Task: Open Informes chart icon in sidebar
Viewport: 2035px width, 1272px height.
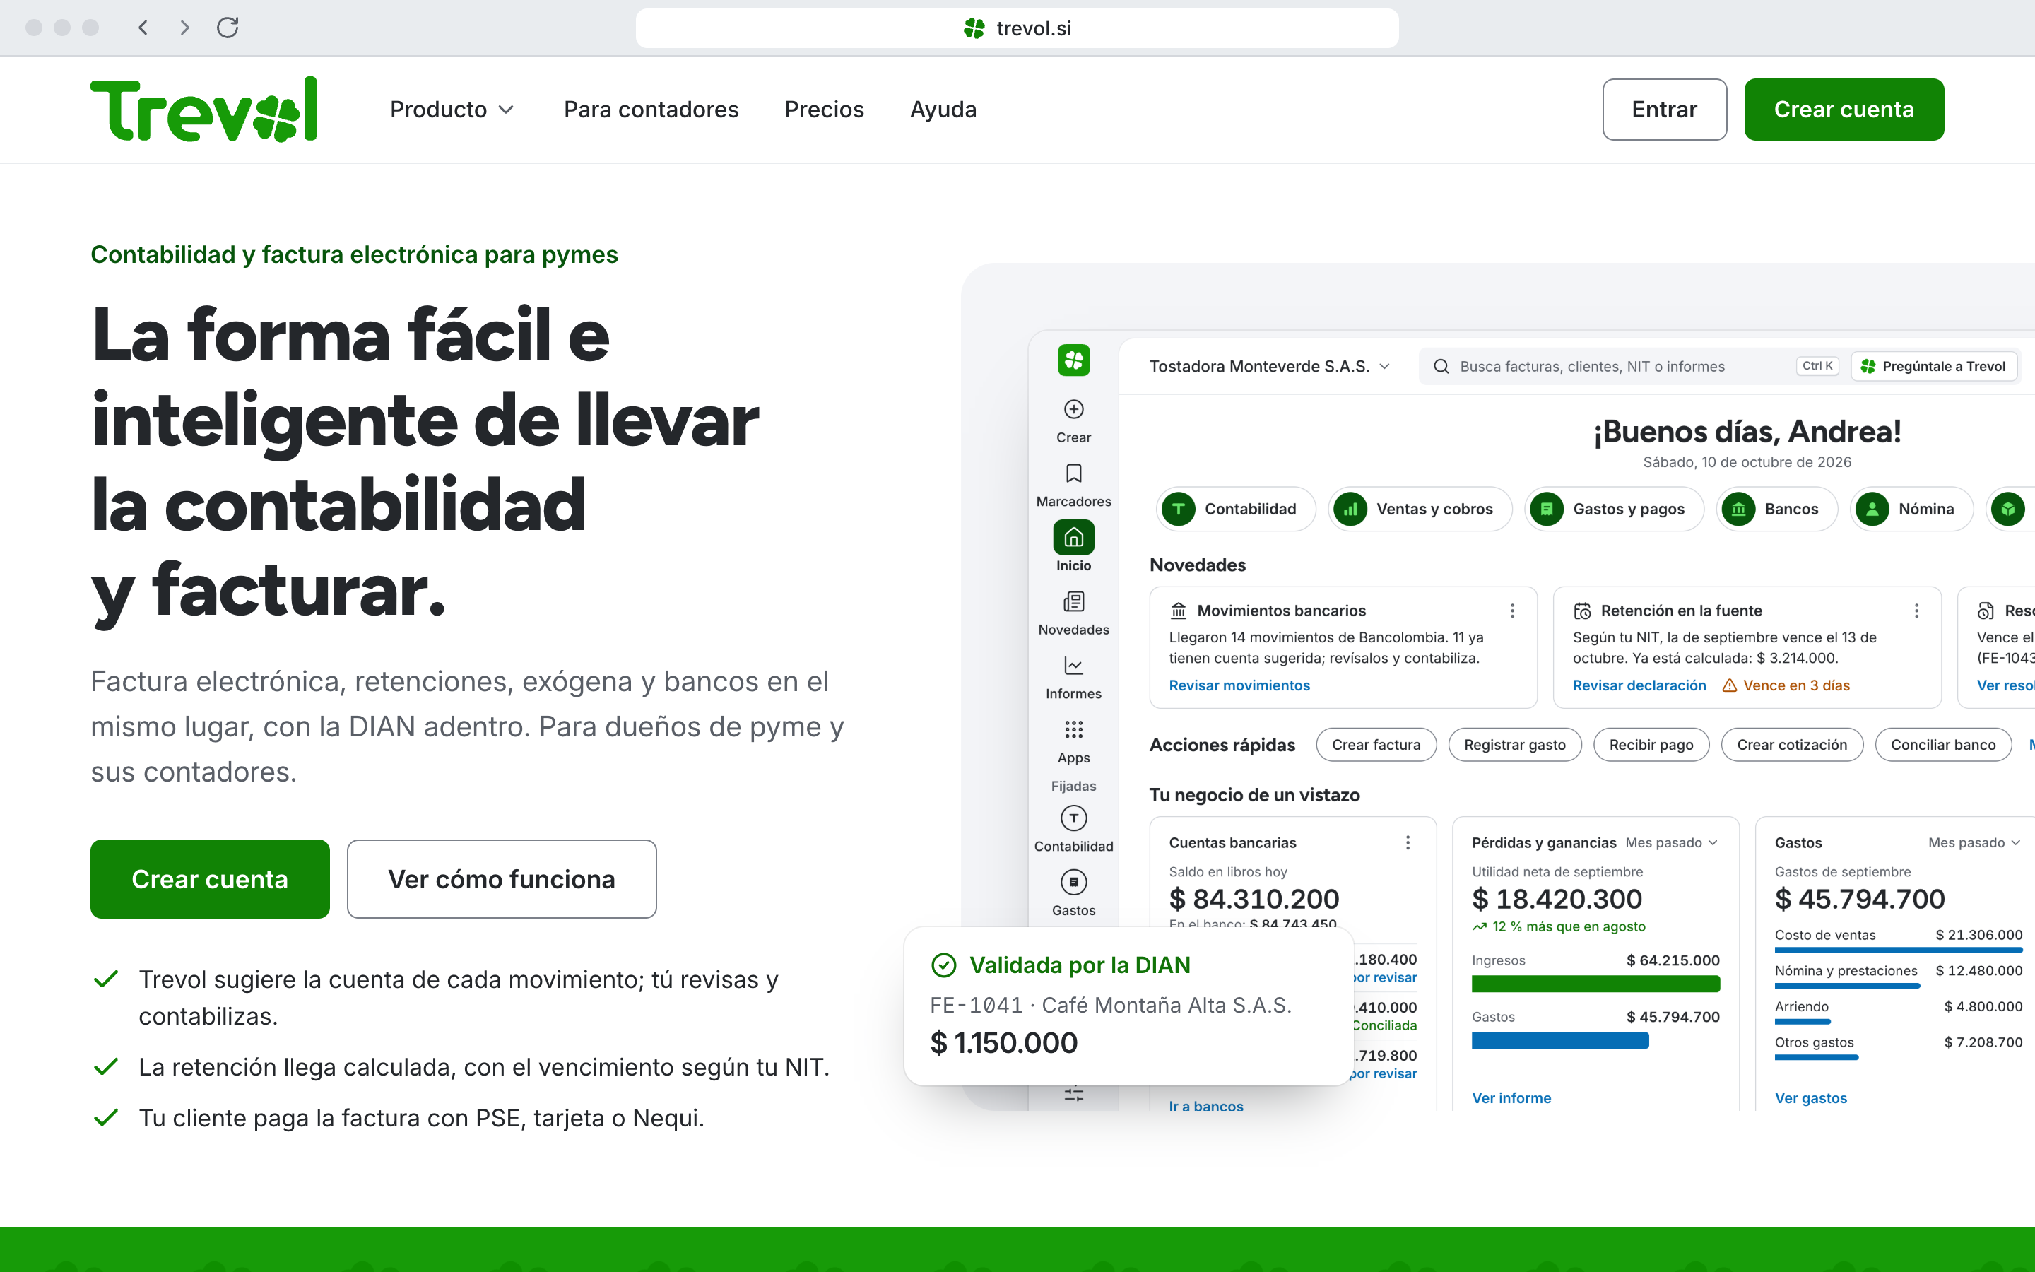Action: (x=1073, y=666)
